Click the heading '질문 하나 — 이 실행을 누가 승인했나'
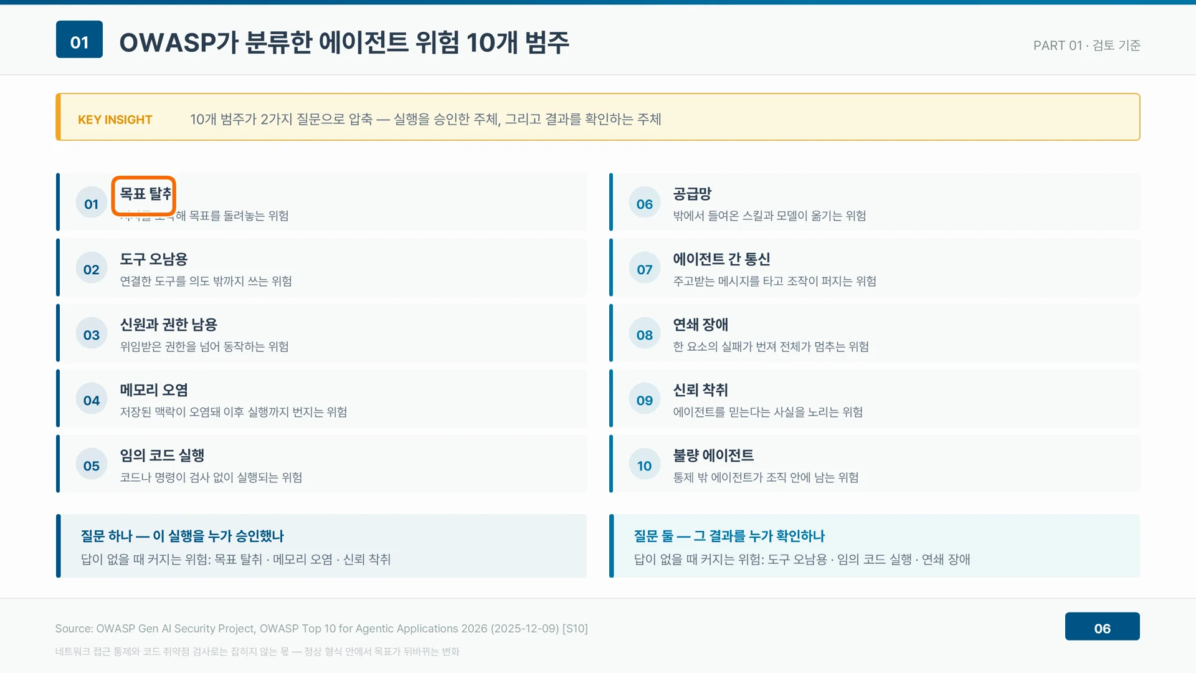 182,536
